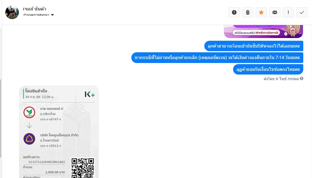Open the กำหนดการสนทนา dropdown arrow
The width and height of the screenshot is (312, 178).
click(x=52, y=15)
